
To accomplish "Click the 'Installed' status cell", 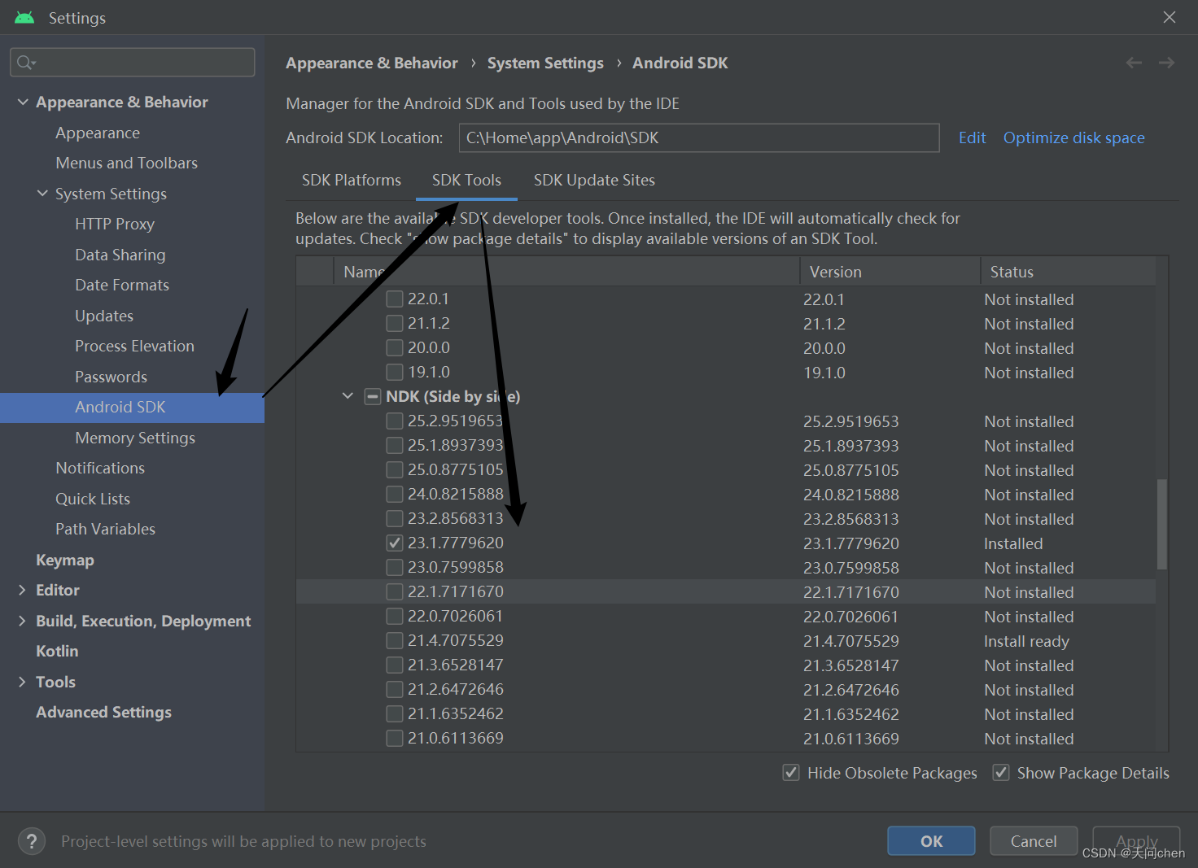I will pos(1013,543).
